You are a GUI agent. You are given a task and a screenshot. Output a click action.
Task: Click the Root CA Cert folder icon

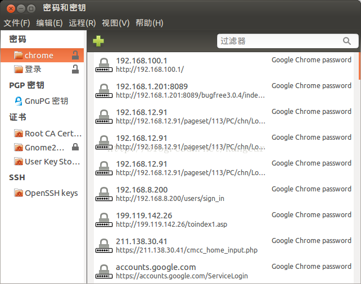pos(19,133)
